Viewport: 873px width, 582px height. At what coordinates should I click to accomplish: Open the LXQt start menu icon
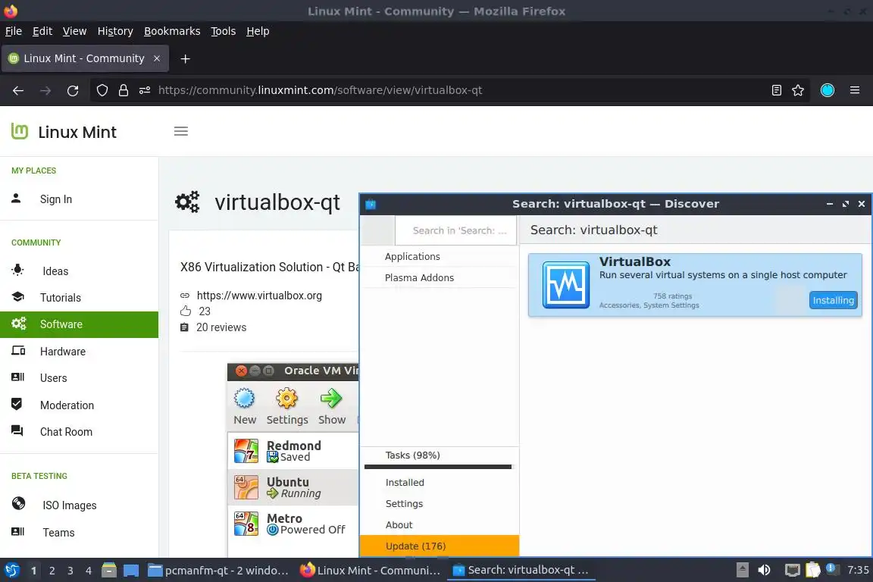pos(11,571)
